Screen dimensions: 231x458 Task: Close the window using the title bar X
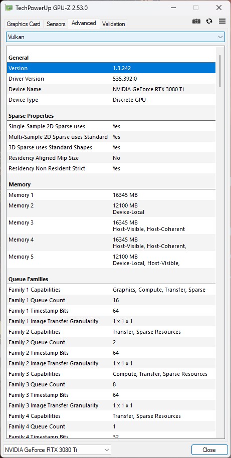click(x=219, y=8)
